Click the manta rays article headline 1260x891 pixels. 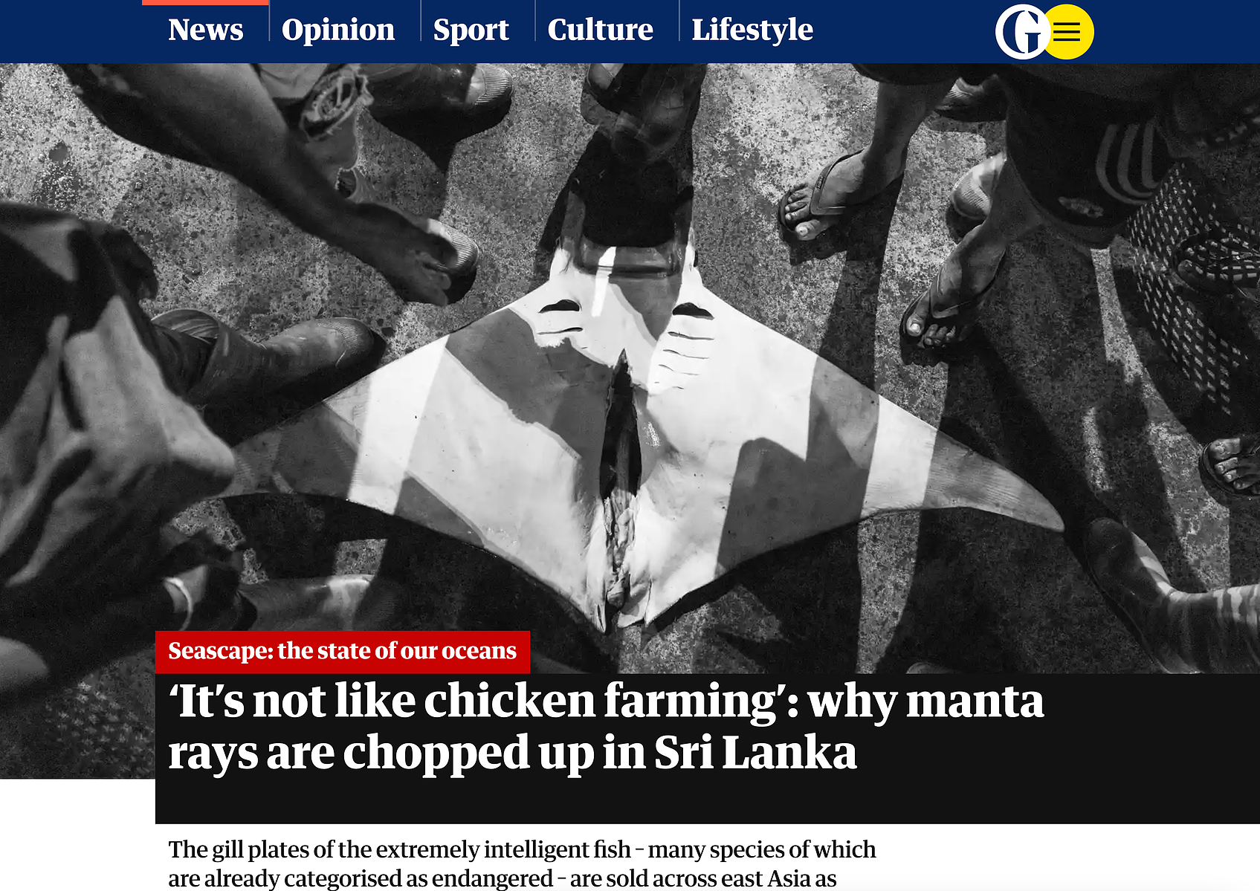[x=606, y=727]
